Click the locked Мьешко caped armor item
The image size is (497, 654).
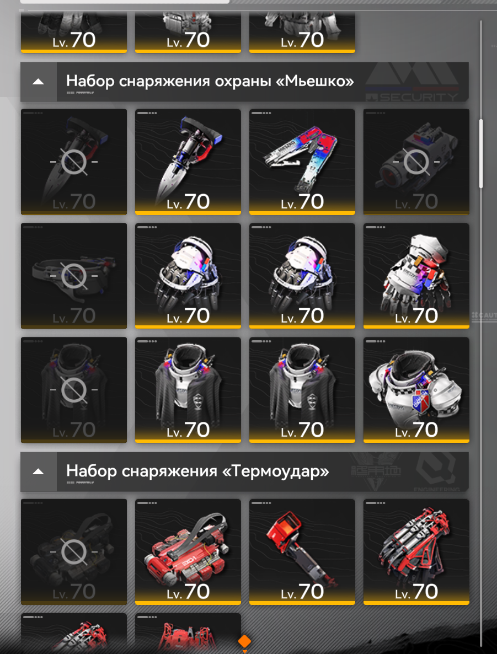coord(74,390)
